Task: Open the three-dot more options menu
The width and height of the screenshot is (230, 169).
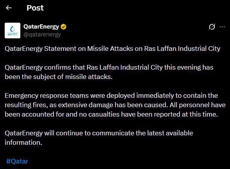Action: (x=222, y=27)
